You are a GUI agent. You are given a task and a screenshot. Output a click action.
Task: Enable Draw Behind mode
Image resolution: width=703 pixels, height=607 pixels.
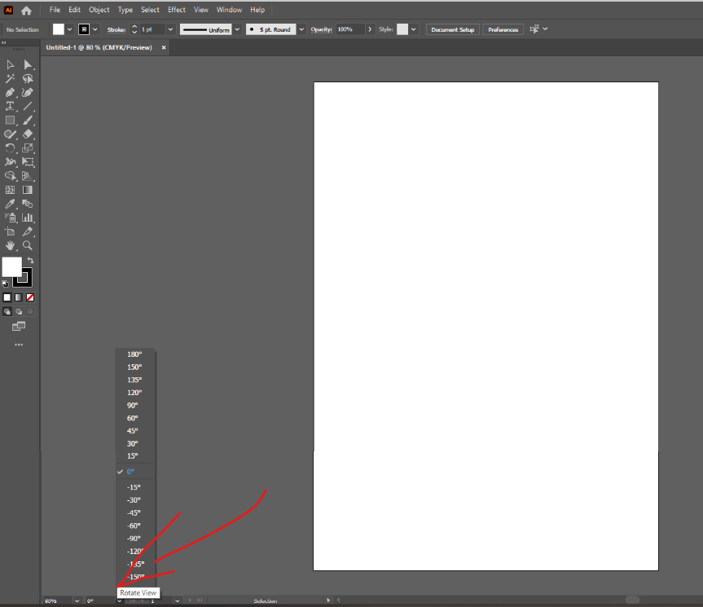[x=19, y=311]
